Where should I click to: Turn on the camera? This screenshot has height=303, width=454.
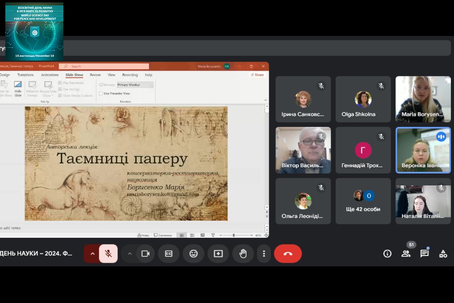tap(145, 254)
